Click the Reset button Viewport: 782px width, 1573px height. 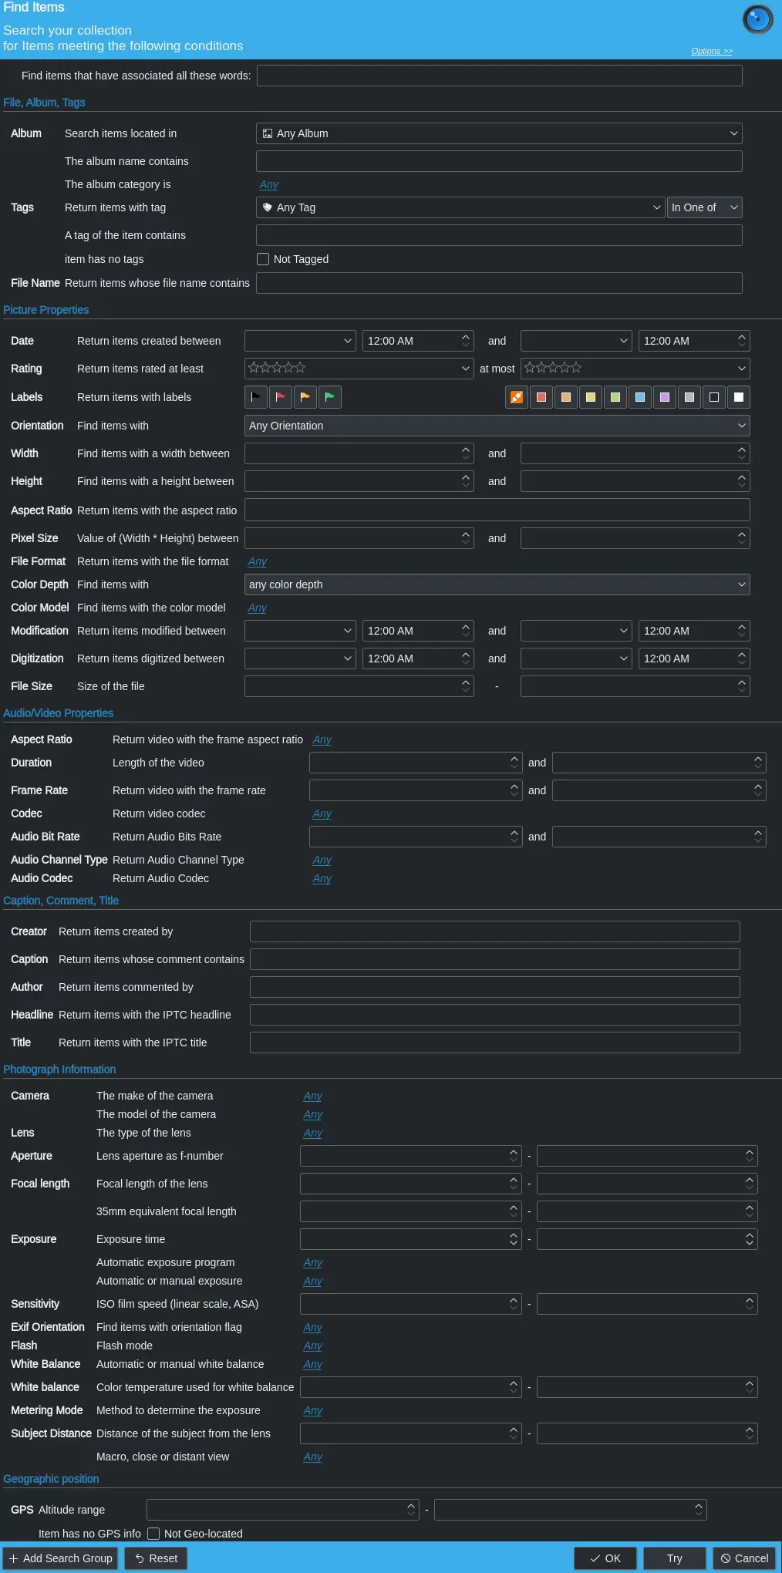pyautogui.click(x=156, y=1558)
